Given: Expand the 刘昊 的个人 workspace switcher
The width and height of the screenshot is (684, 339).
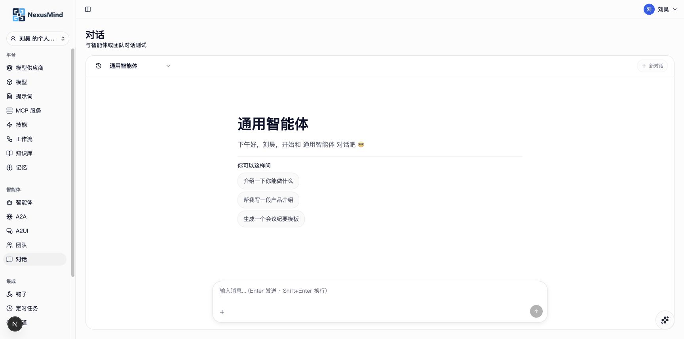Looking at the screenshot, I should (38, 39).
